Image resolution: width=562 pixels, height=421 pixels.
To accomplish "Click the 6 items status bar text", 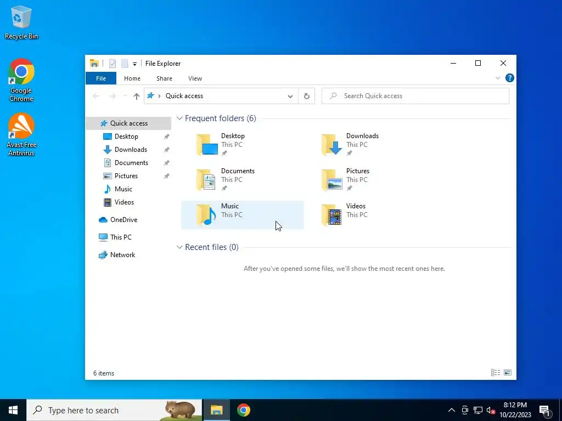I will [x=104, y=373].
